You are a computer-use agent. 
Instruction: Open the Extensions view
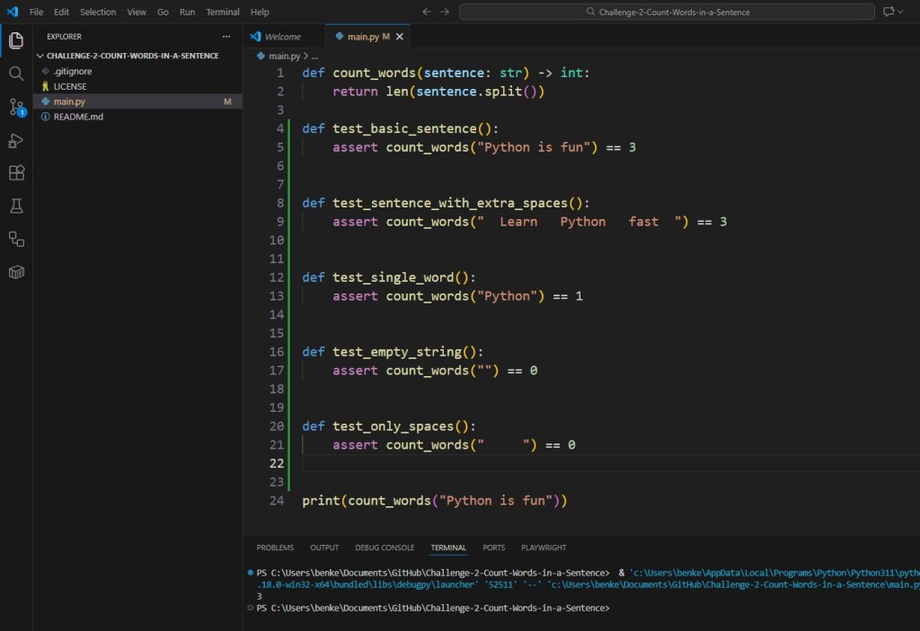point(15,172)
